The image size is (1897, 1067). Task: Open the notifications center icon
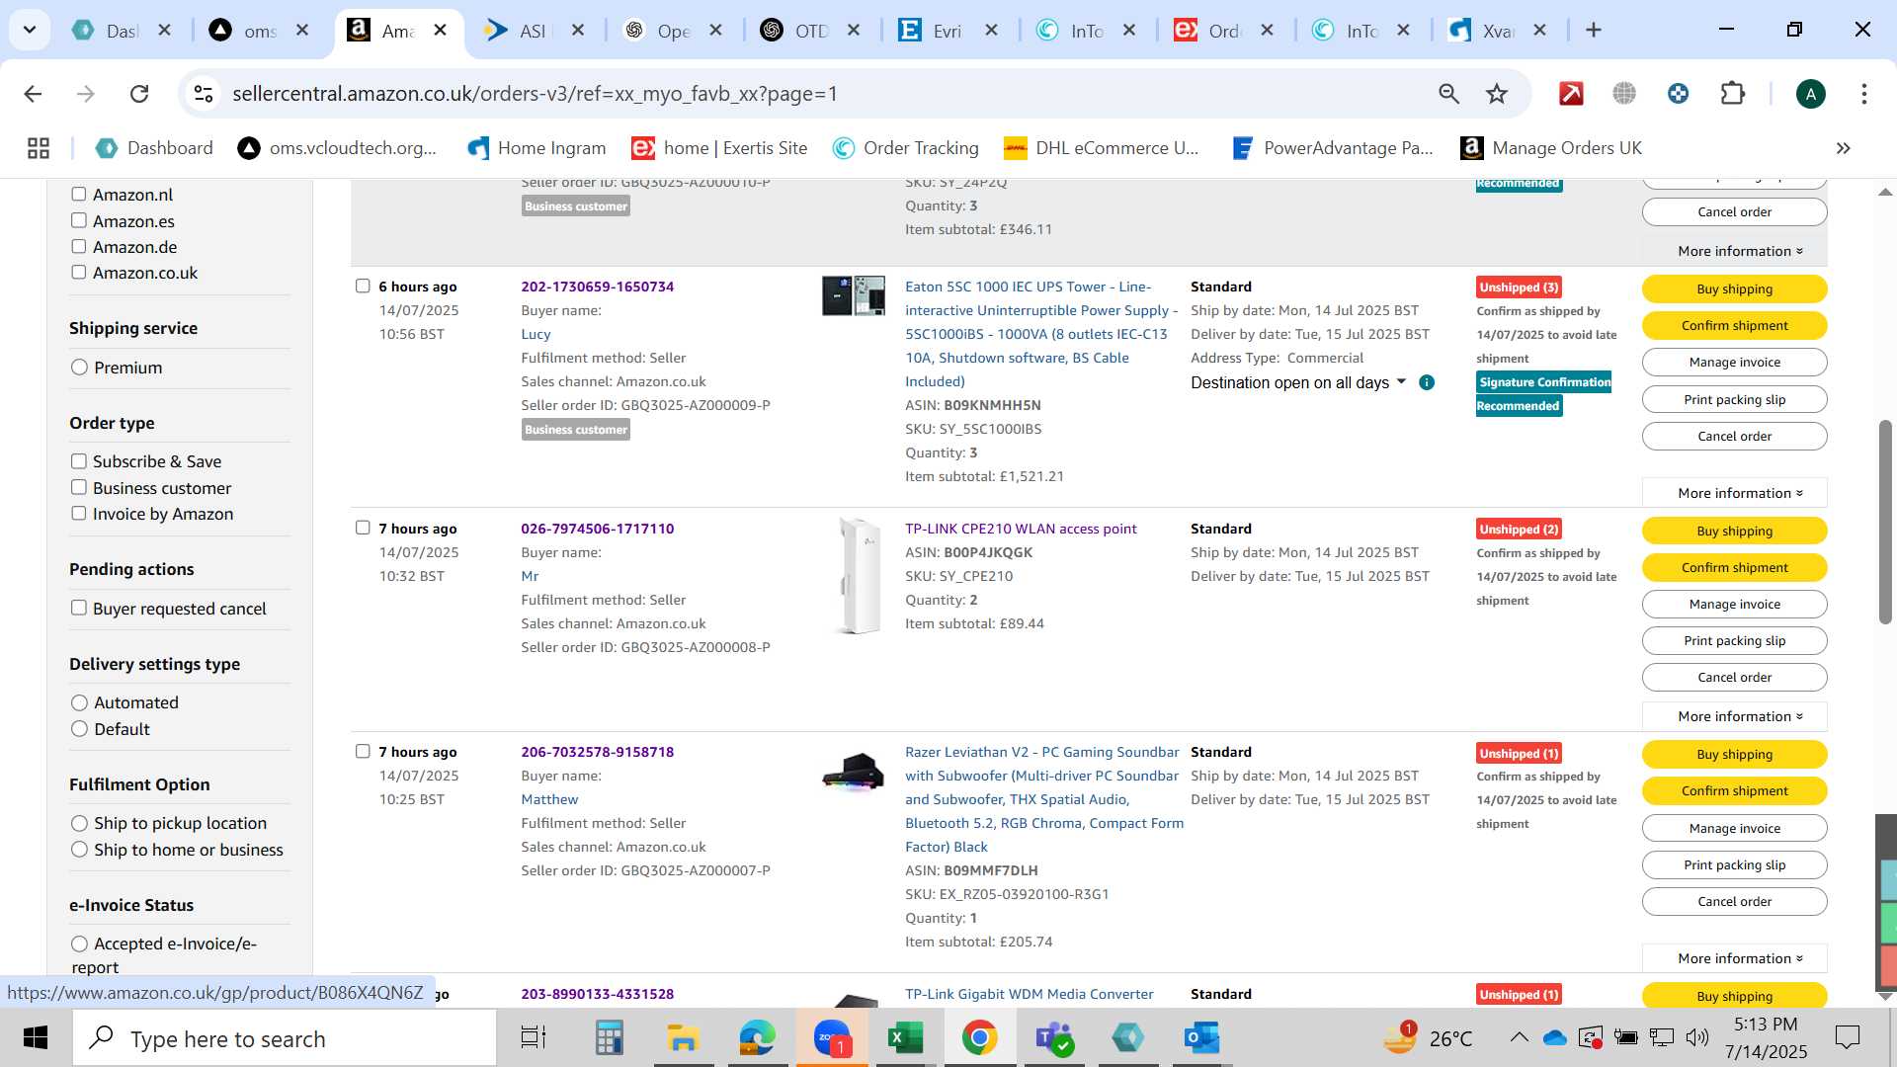tap(1848, 1037)
